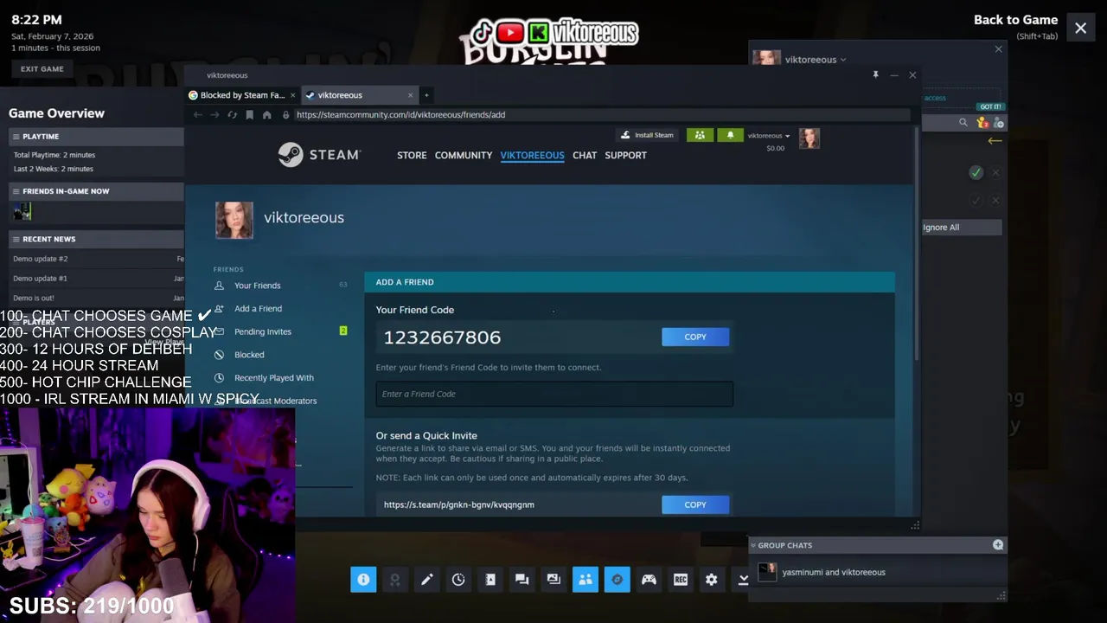Open the green friends activity button in Steam header
1107x623 pixels.
[x=700, y=135]
